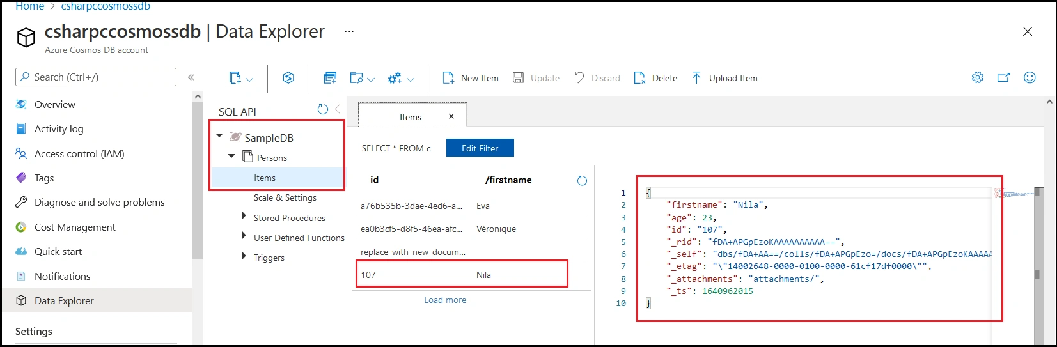Close the Data Explorer blade
1057x347 pixels.
coord(1028,31)
